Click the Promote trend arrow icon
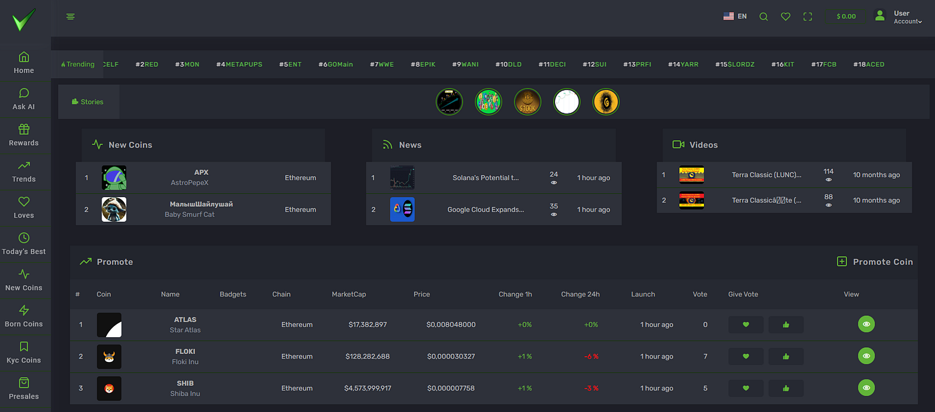 pyautogui.click(x=85, y=262)
